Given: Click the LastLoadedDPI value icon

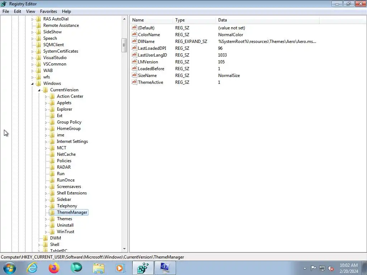Looking at the screenshot, I should pos(134,48).
